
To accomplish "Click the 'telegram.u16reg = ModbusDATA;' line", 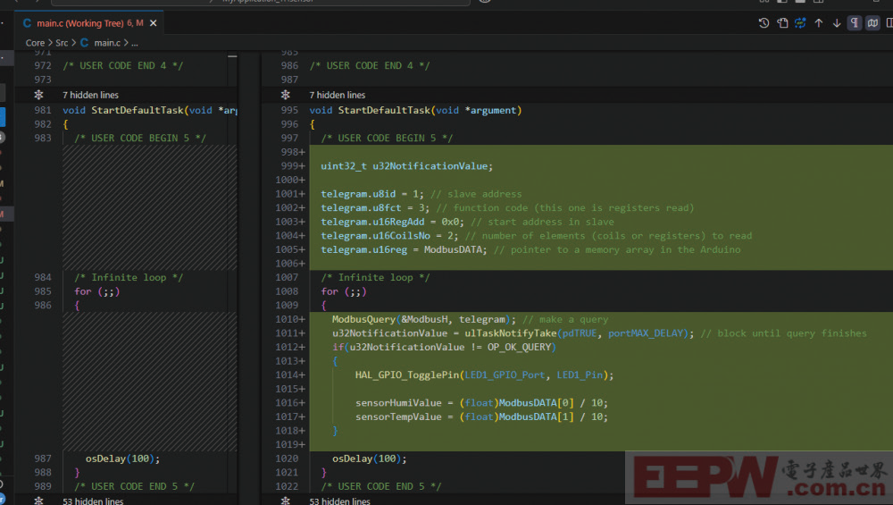I will (404, 249).
